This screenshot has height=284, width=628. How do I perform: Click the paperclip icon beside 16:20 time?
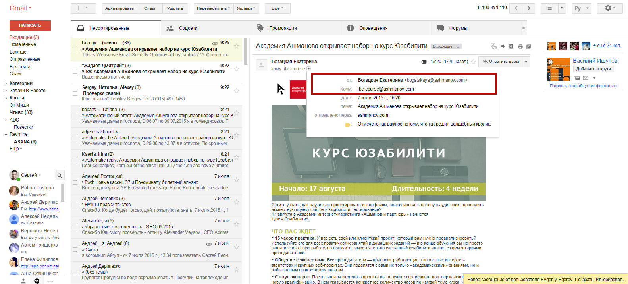424,62
